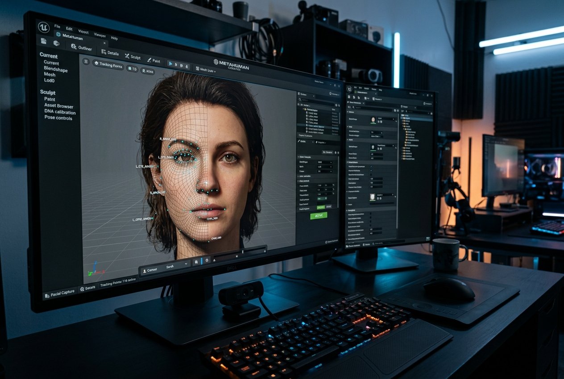Click the Bacats item in the status bar
The image size is (564, 379).
click(87, 288)
